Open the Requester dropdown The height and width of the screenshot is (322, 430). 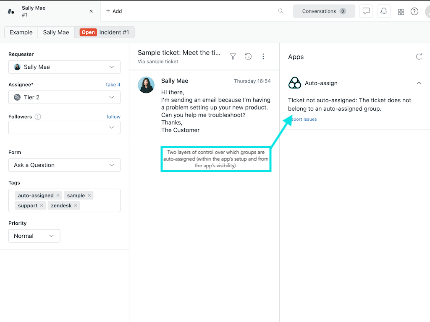pos(64,67)
